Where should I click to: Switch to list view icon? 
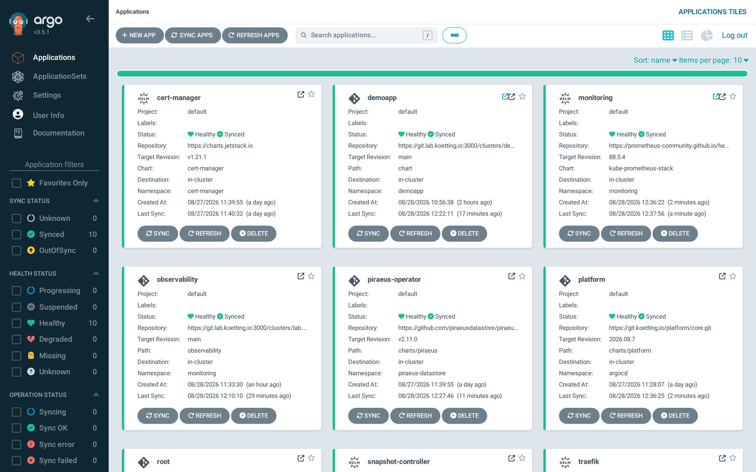[687, 35]
